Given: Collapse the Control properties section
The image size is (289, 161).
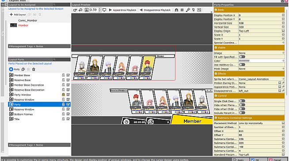Looking at the screenshot, I should click(216, 96).
